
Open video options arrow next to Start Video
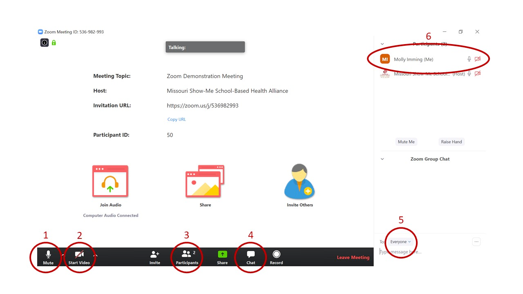(95, 255)
